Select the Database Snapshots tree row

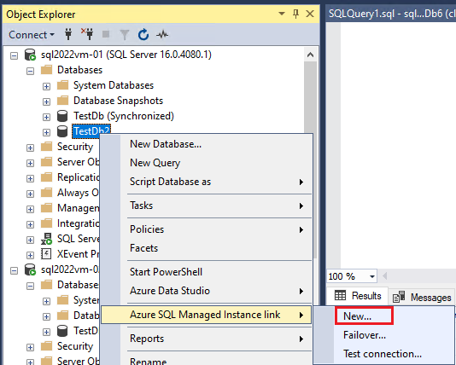pos(118,101)
